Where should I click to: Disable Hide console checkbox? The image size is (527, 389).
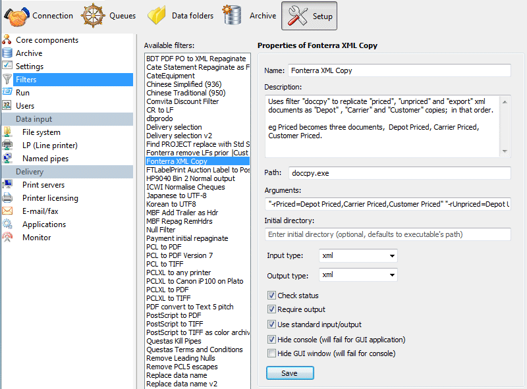pyautogui.click(x=271, y=339)
